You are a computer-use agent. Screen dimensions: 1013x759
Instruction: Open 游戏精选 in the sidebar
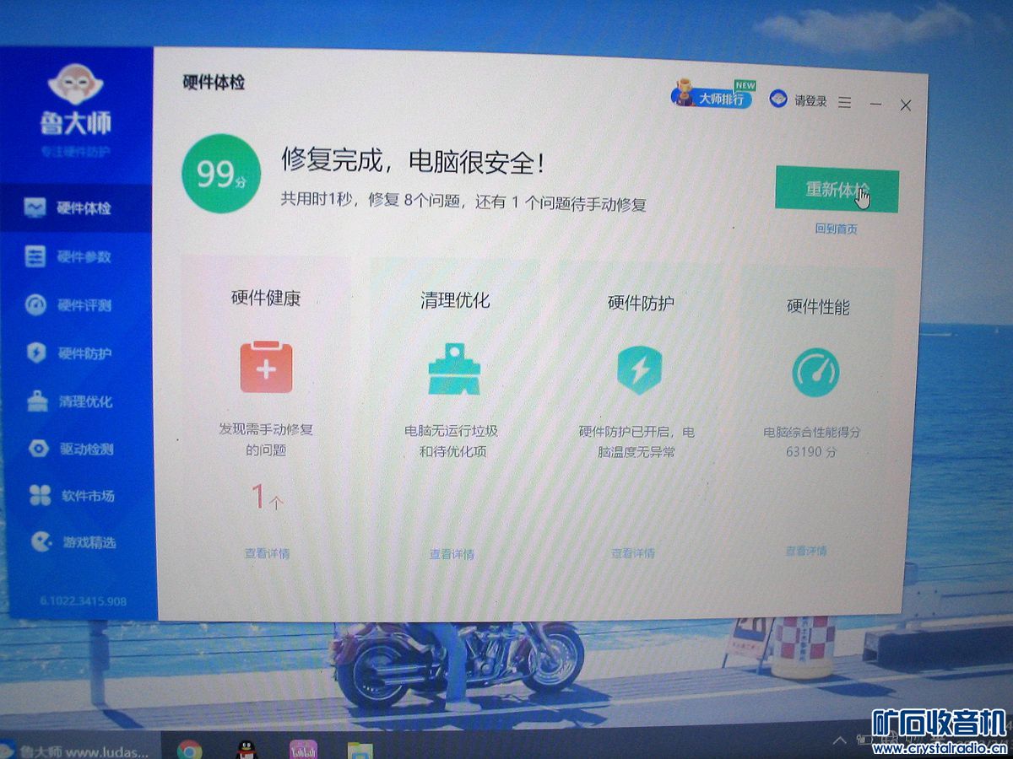pyautogui.click(x=76, y=541)
